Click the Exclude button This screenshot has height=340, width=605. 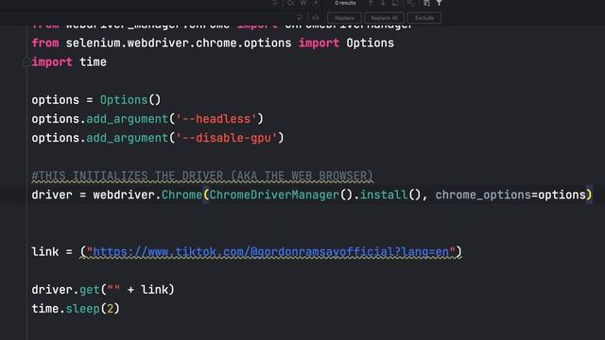(x=424, y=18)
